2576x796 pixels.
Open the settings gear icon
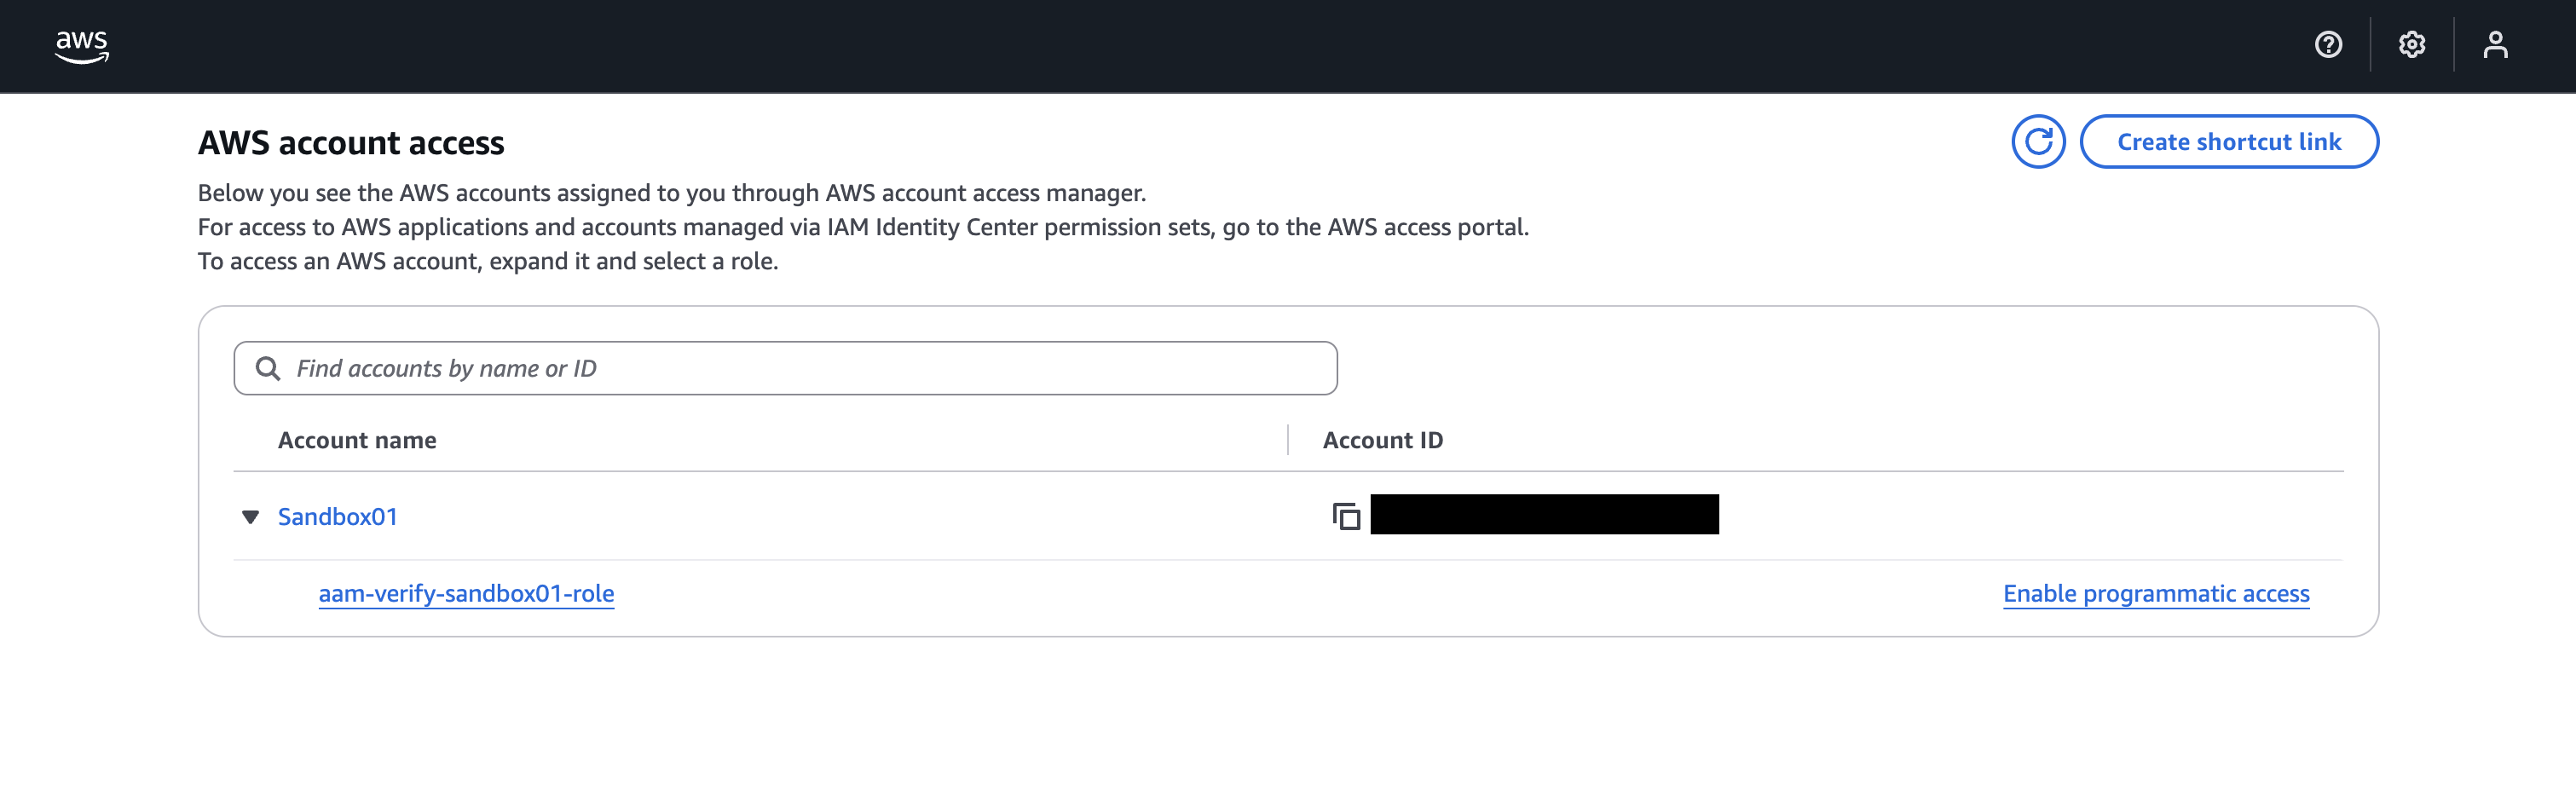click(x=2411, y=45)
